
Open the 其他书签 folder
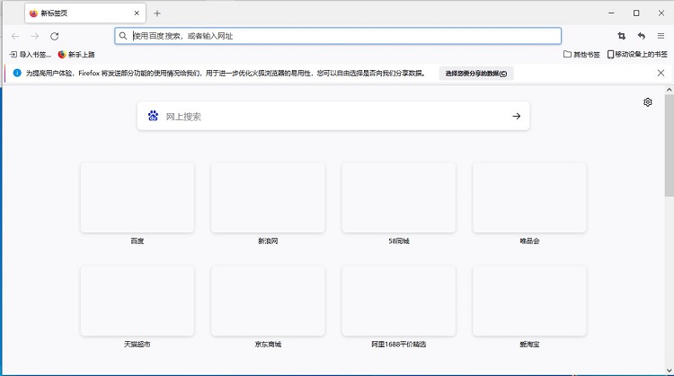coord(581,55)
